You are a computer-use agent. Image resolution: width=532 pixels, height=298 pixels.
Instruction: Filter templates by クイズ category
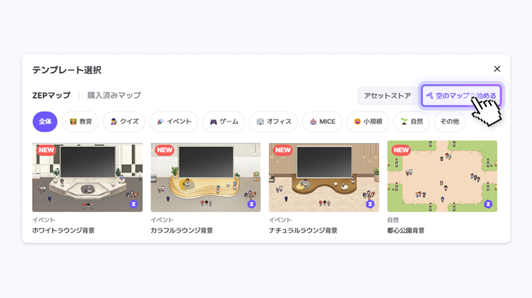(124, 122)
